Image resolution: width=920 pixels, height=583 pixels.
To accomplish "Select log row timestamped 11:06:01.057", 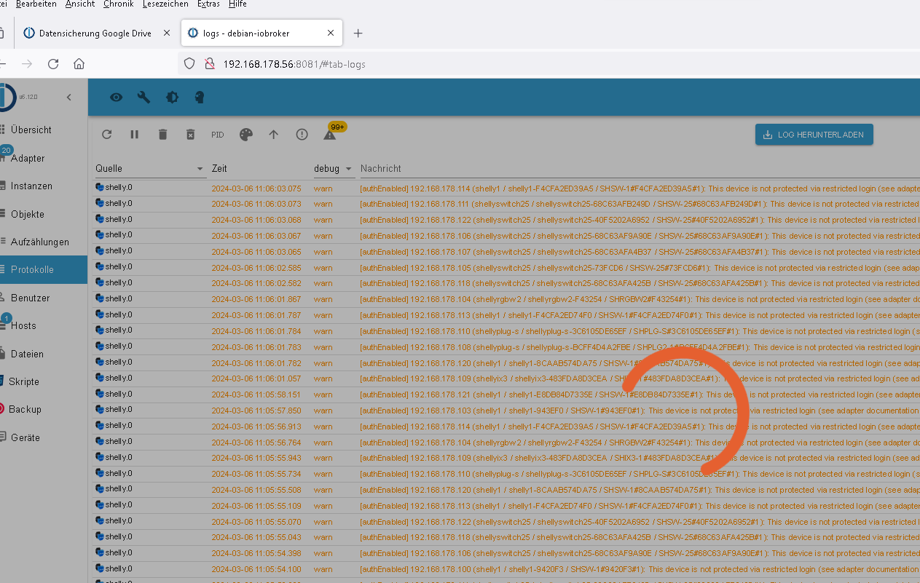I will coord(506,378).
